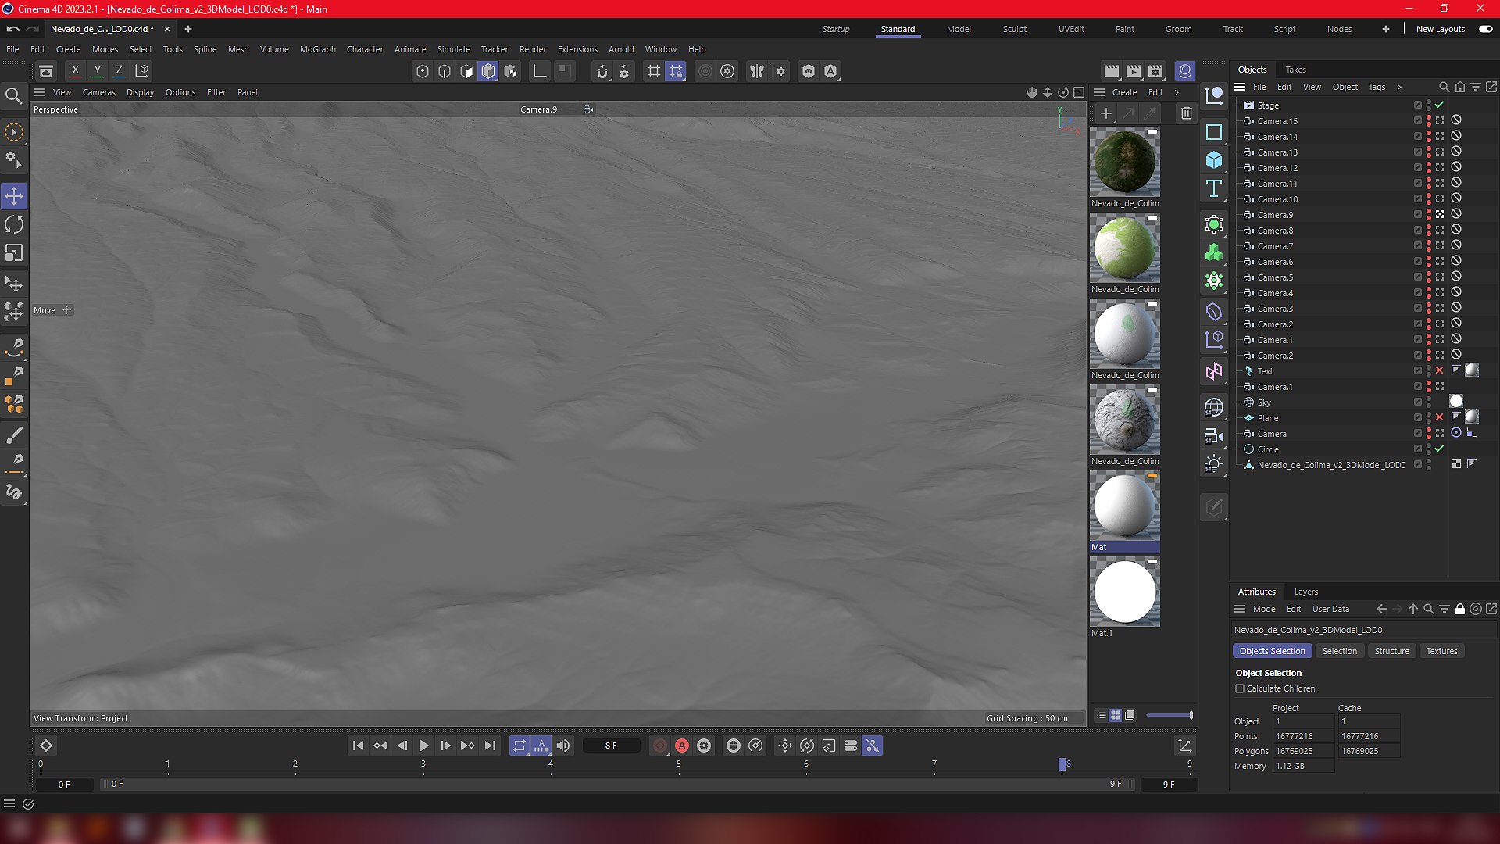Click the keyframe diamond icon
Screen dimensions: 1500x844
click(46, 746)
